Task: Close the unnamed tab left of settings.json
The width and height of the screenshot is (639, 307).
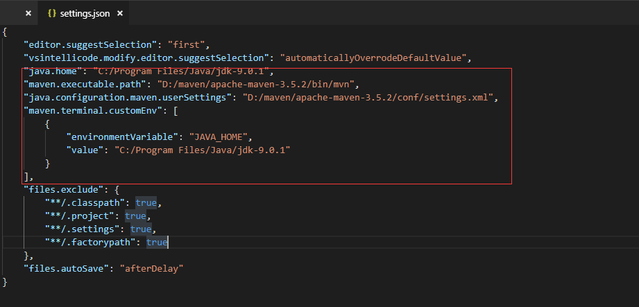Action: 28,13
